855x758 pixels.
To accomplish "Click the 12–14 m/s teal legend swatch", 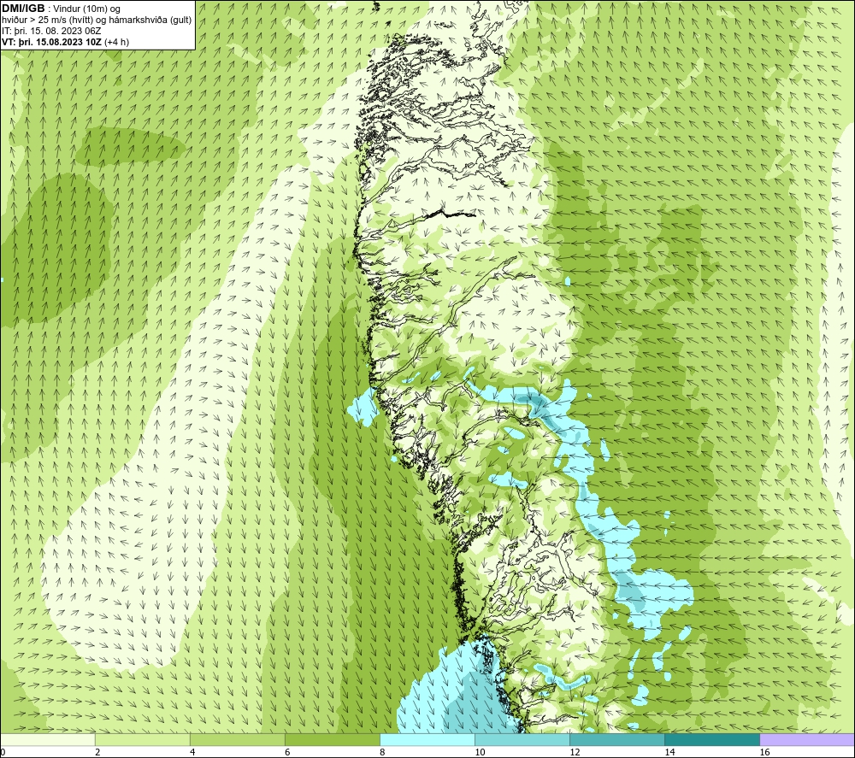I will coord(616,740).
